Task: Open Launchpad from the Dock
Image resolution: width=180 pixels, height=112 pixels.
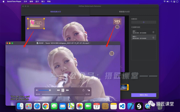Action: pyautogui.click(x=29, y=106)
